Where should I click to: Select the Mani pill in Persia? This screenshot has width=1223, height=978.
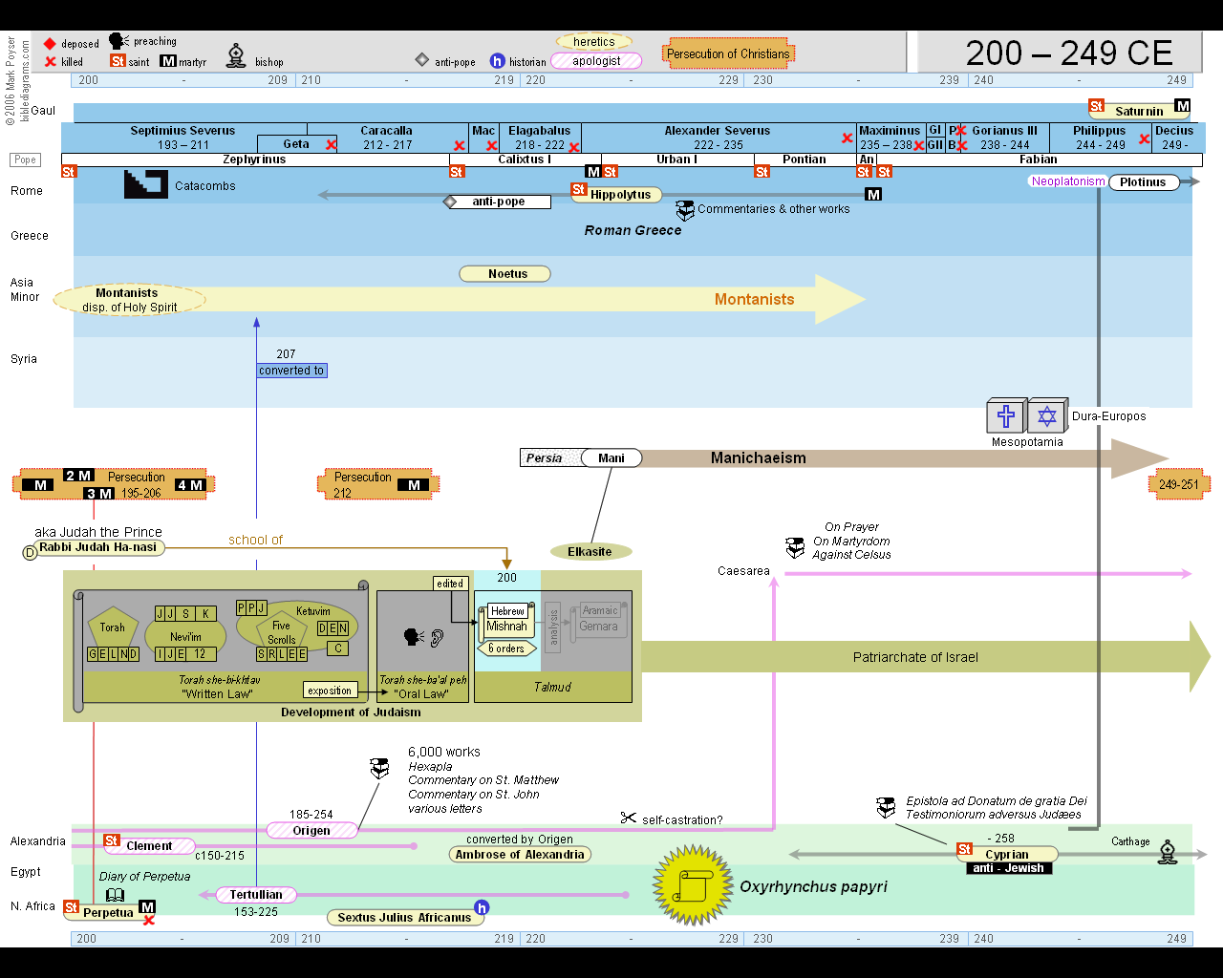tap(611, 458)
